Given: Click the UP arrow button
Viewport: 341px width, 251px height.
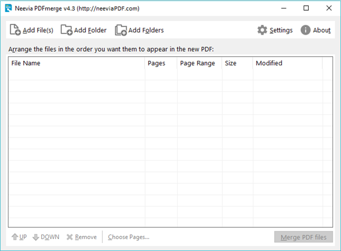Looking at the screenshot, I should click(19, 237).
